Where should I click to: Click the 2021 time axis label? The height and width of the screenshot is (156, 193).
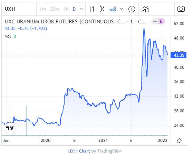[103, 141]
